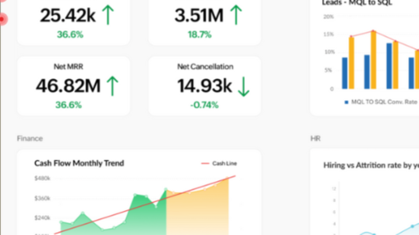
Task: Click the 12 axis label in the Hiring chart
Action: pos(334,189)
